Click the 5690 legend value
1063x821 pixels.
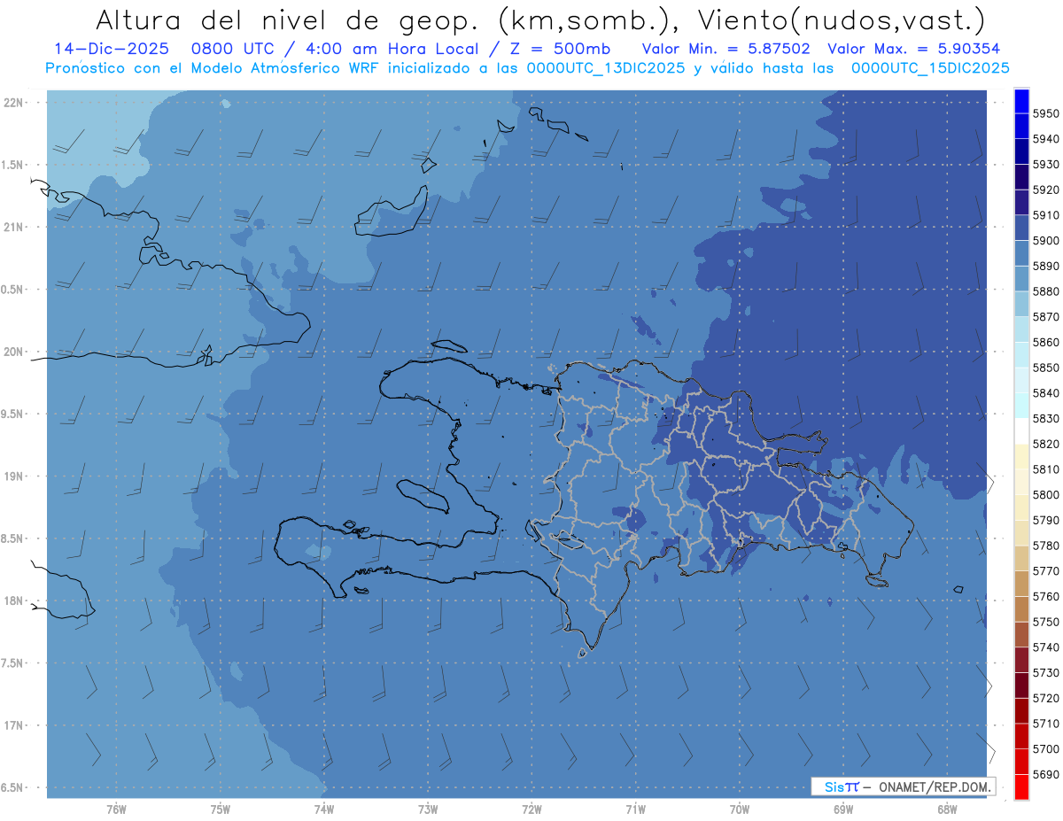point(1045,774)
